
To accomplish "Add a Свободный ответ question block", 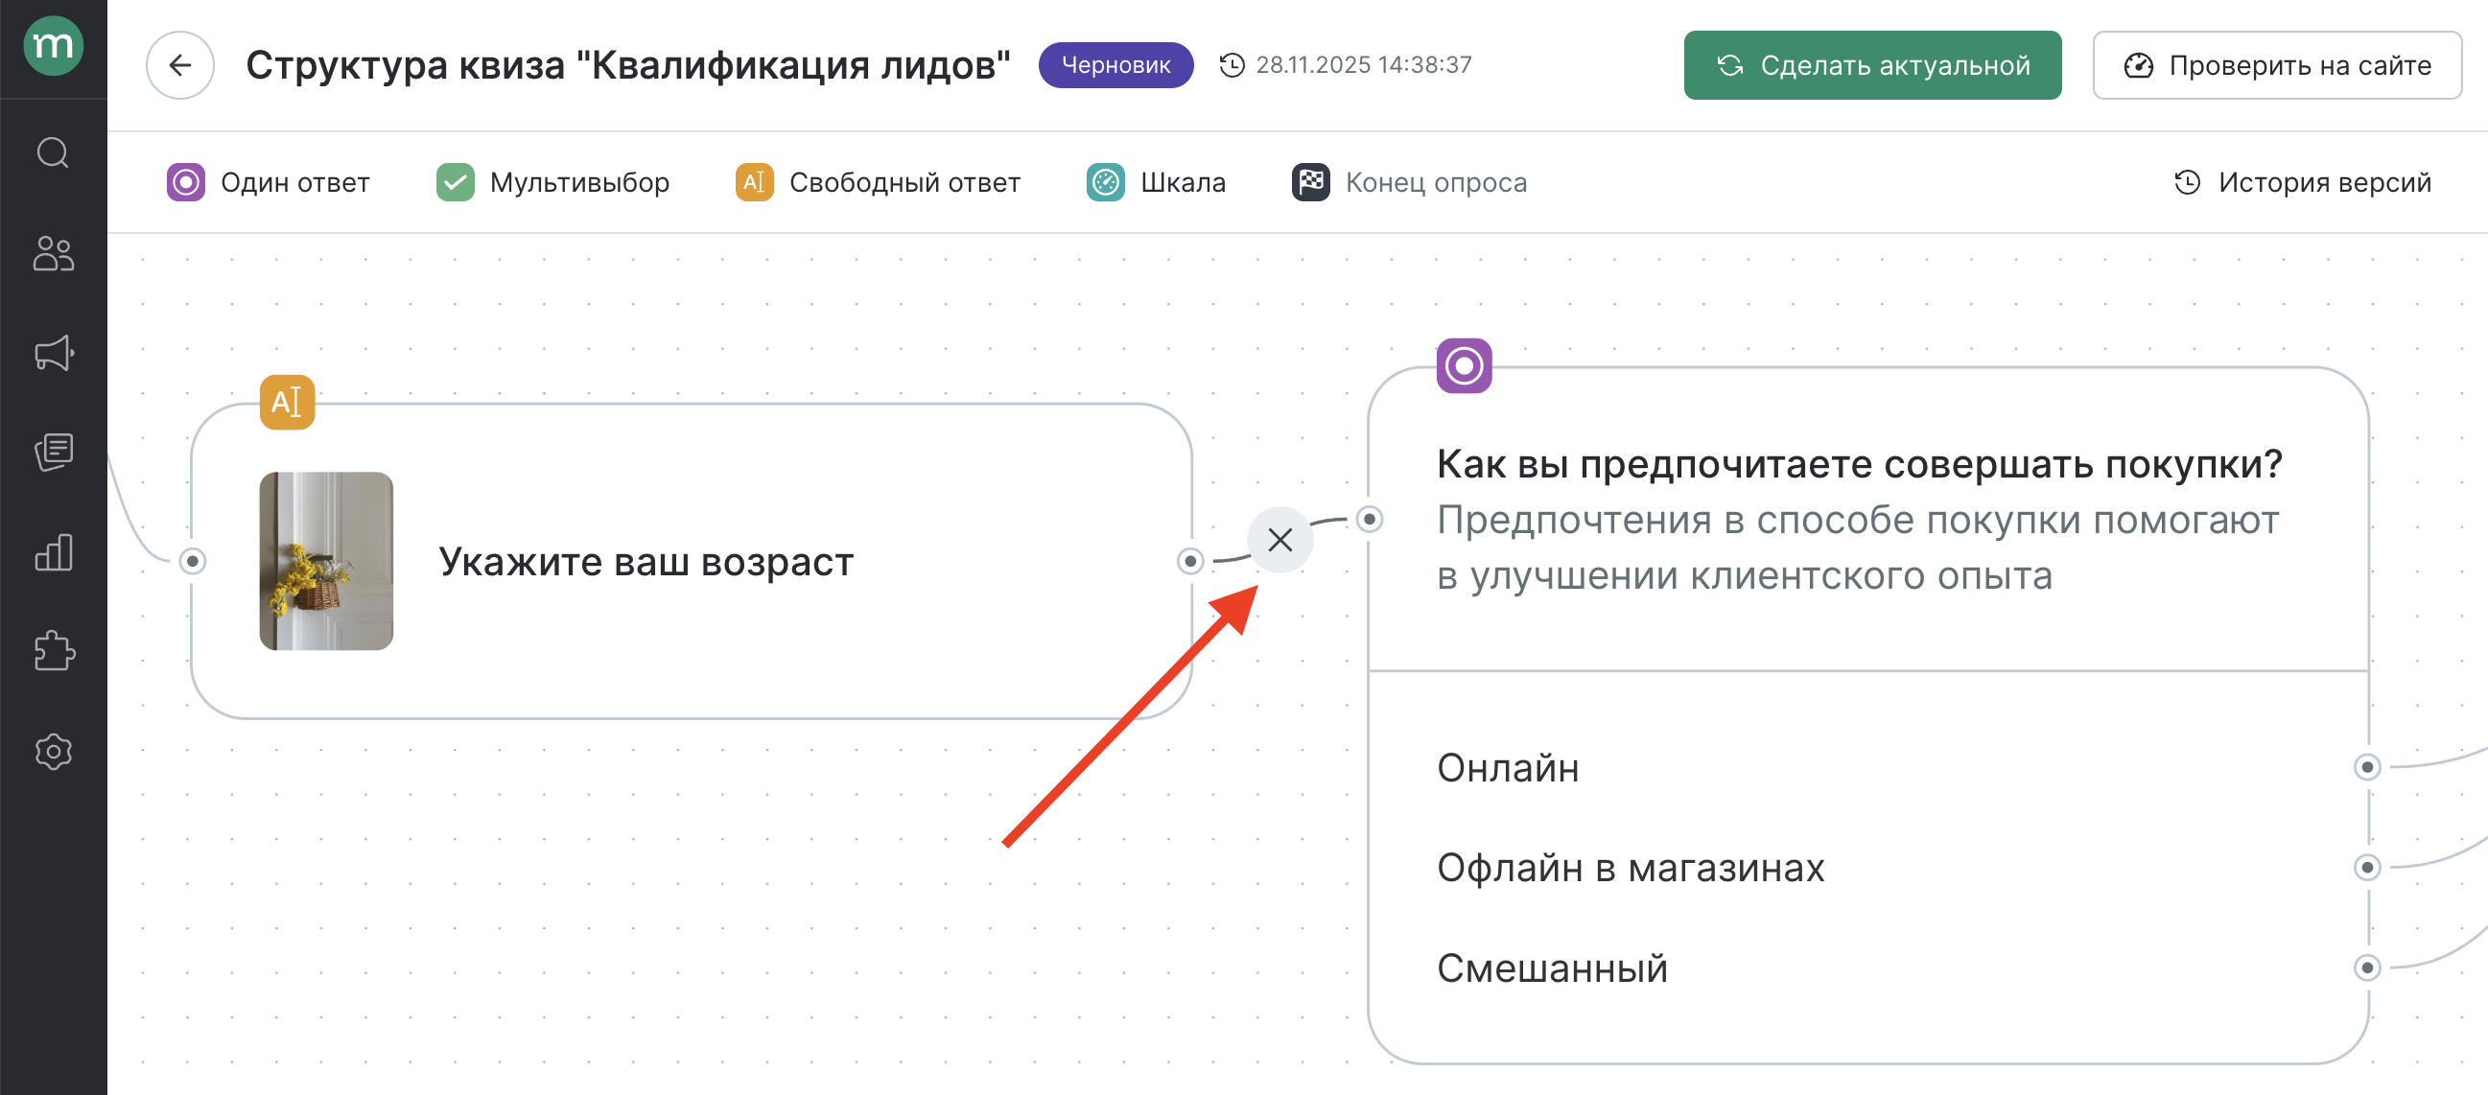I will [x=878, y=182].
